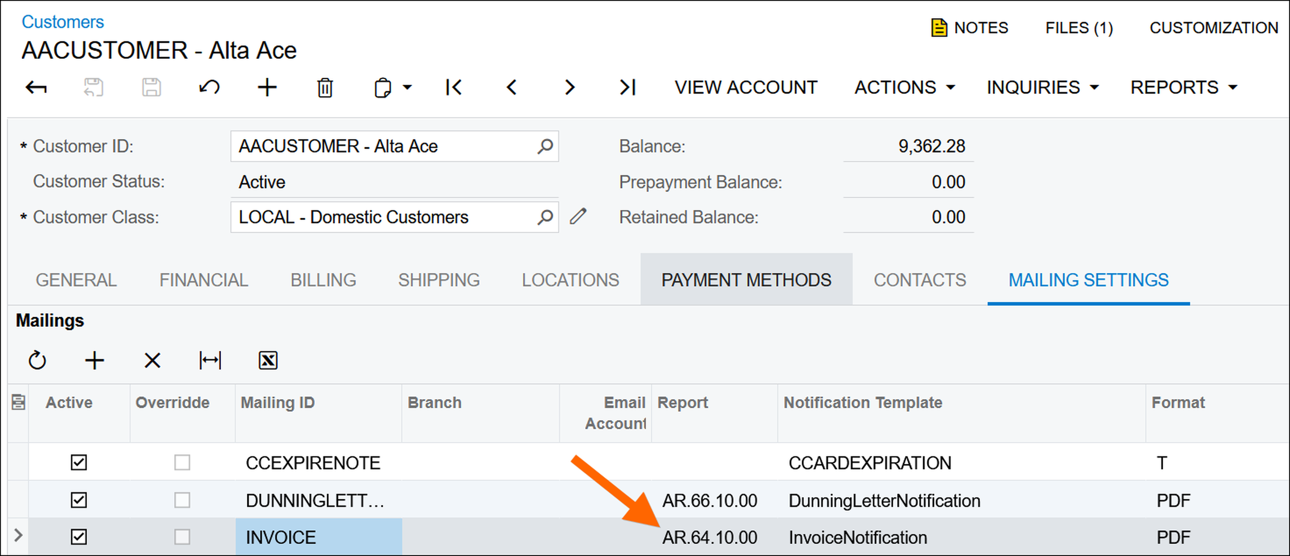This screenshot has width=1290, height=556.
Task: Uncheck Active for CCEXPIRENOTE mailing
Action: pyautogui.click(x=79, y=462)
